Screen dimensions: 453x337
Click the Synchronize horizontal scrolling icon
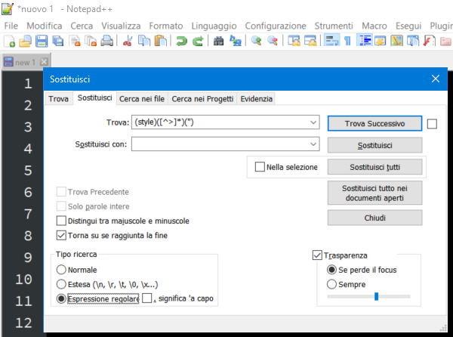[310, 41]
